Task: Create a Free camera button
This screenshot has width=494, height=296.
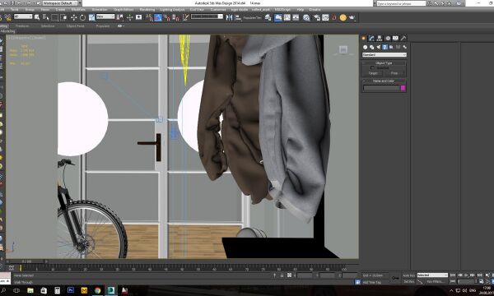Action: [394, 73]
